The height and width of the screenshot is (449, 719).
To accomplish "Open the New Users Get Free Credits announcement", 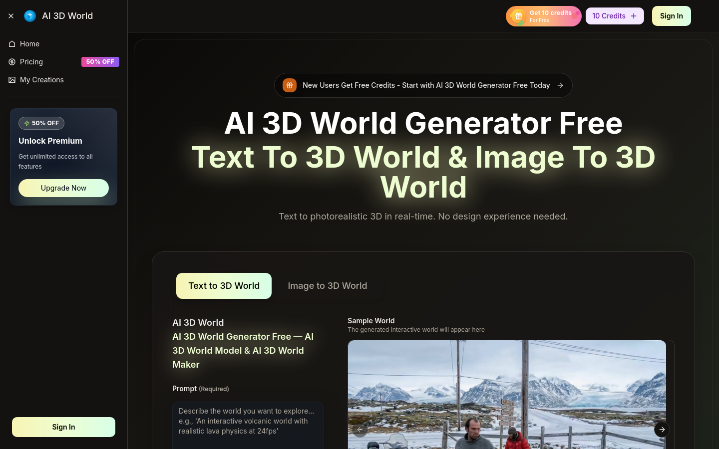I will 423,85.
